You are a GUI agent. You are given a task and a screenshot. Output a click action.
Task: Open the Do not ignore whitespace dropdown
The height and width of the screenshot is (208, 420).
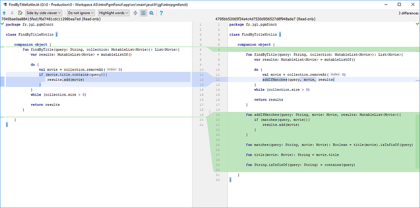tap(80, 13)
